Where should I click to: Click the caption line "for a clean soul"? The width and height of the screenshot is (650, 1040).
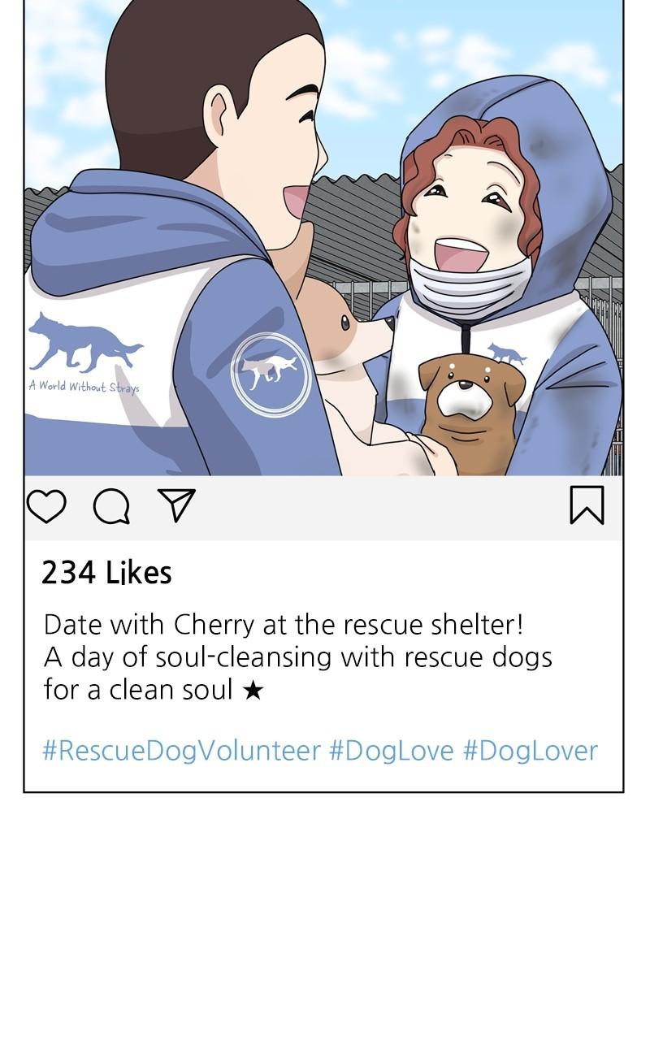click(x=138, y=691)
